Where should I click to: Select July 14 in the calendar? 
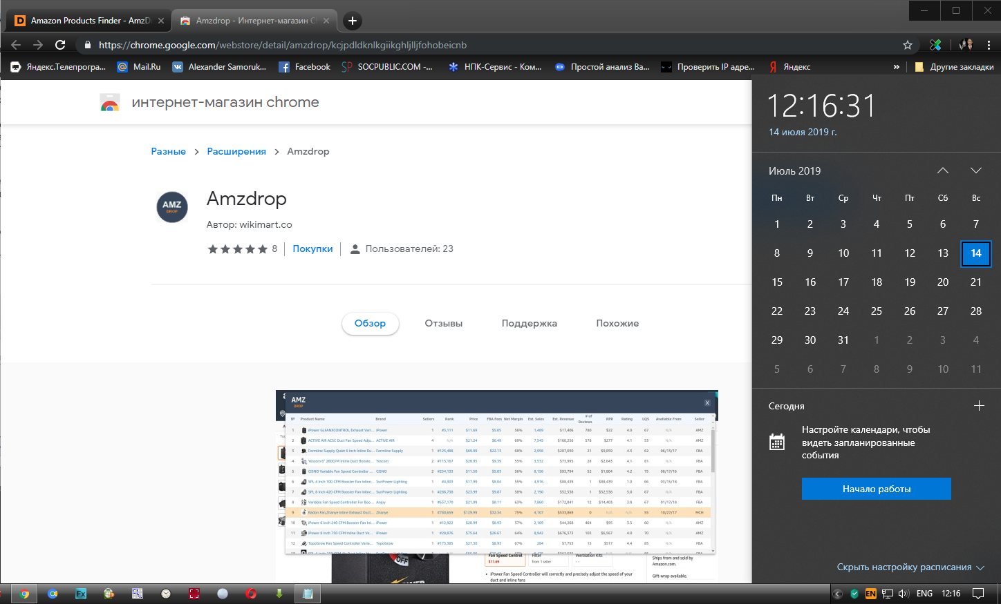tap(976, 253)
